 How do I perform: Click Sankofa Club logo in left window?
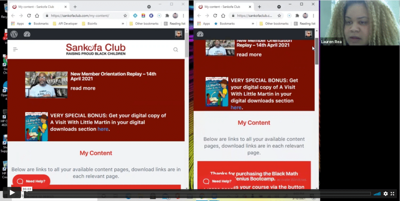coord(96,49)
